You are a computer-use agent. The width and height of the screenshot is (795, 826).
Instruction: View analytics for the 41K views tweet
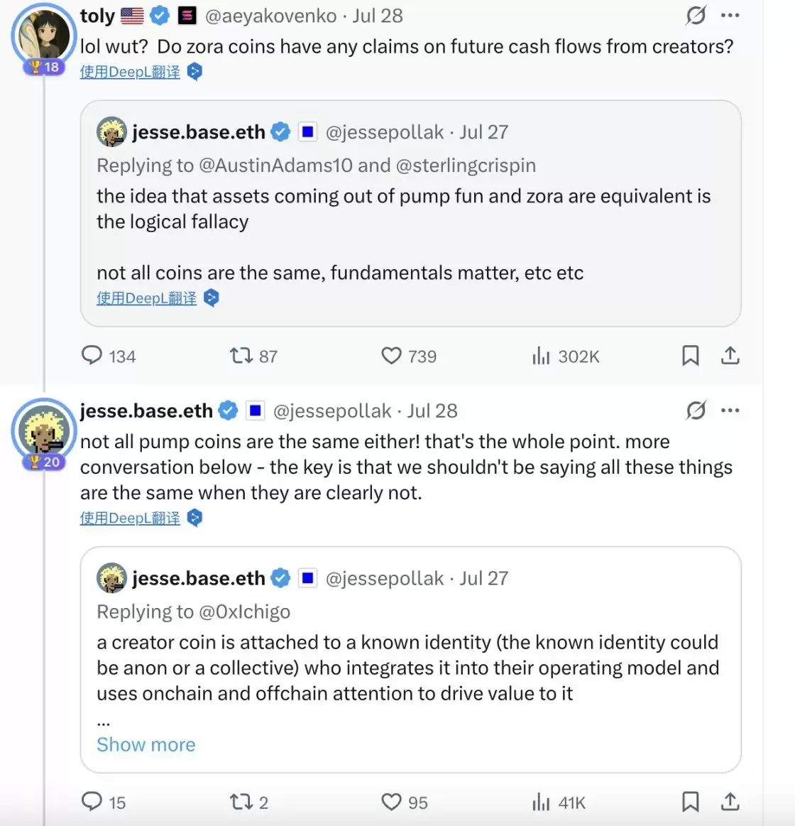[x=541, y=803]
